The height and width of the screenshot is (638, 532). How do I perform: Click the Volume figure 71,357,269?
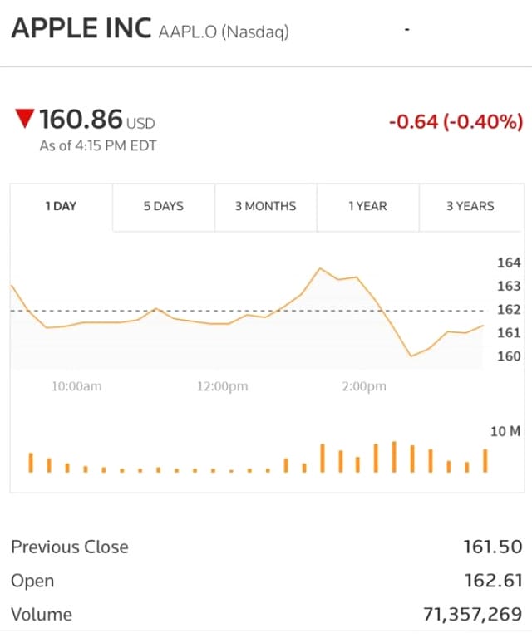point(472,615)
